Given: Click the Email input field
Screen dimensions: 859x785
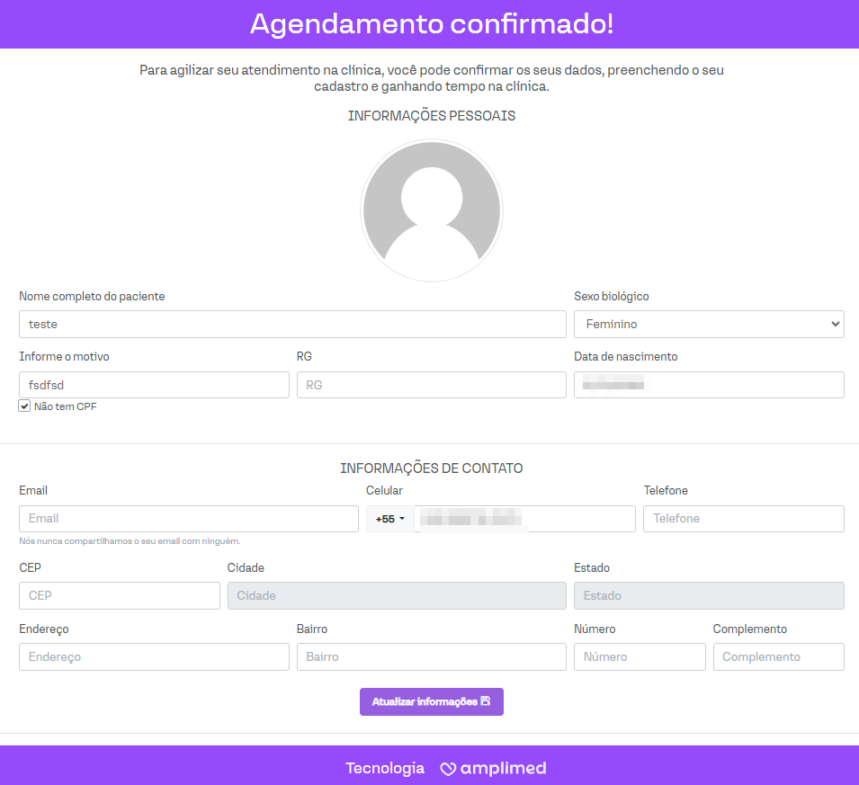Looking at the screenshot, I should (x=188, y=519).
